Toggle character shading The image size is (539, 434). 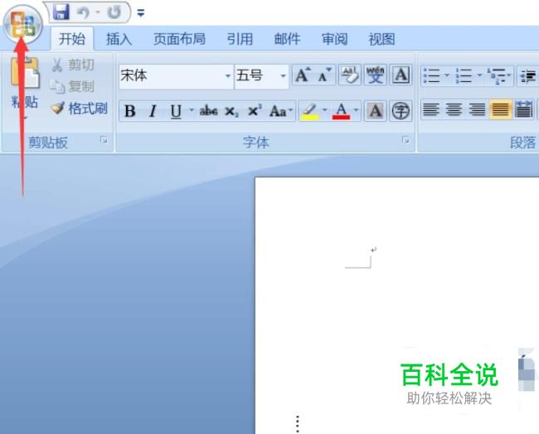(375, 111)
